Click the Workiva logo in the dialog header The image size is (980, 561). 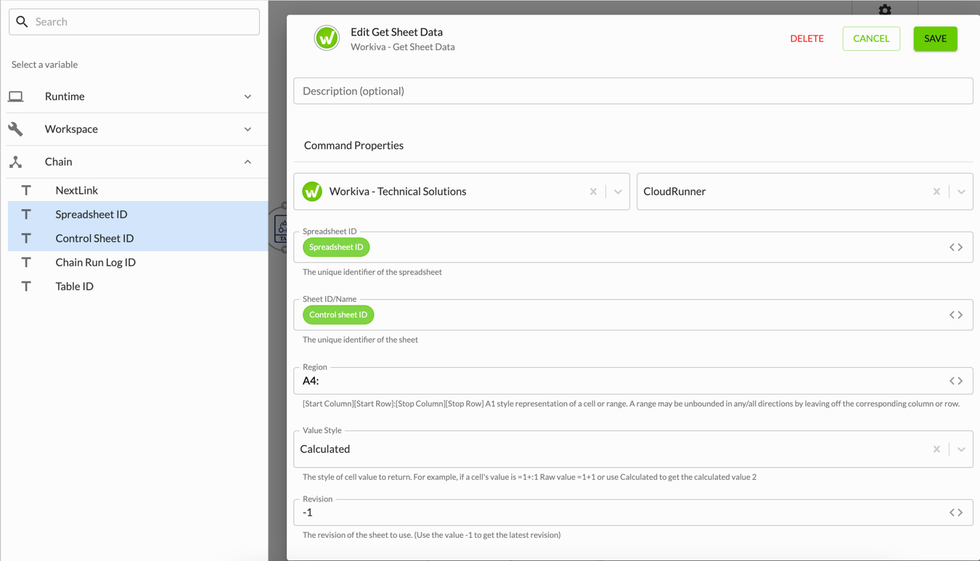(327, 38)
